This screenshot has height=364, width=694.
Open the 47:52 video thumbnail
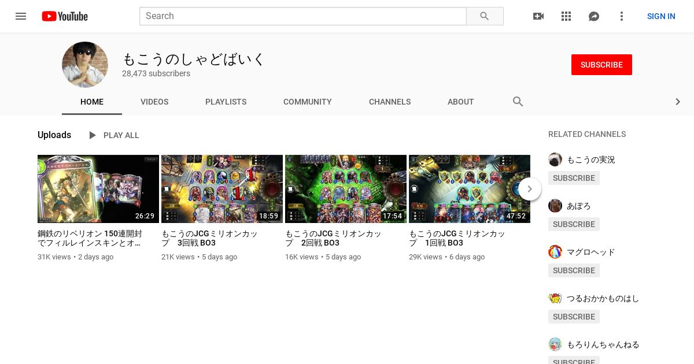point(470,189)
